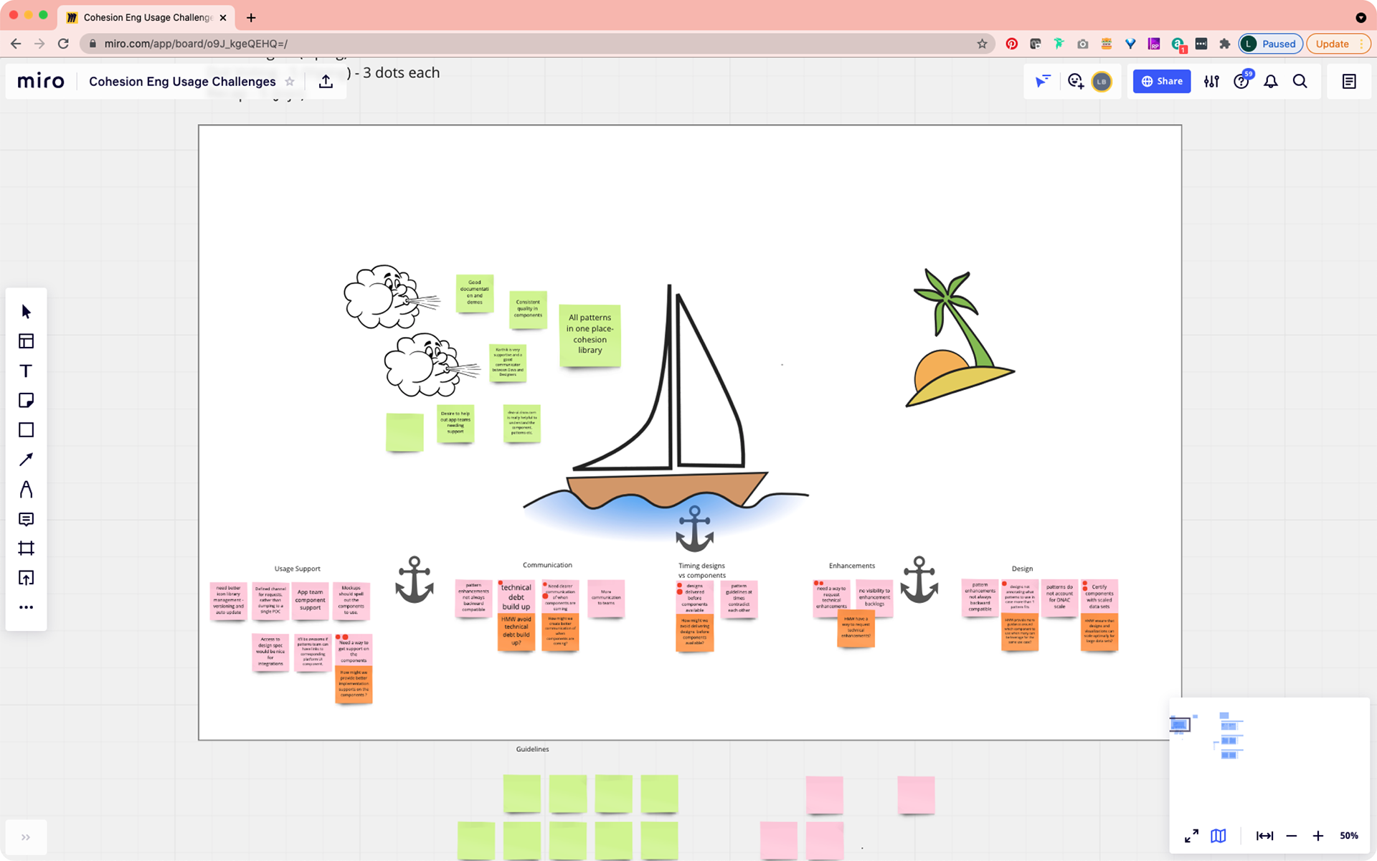The image size is (1377, 861).
Task: Select the 'App team component support' sticky
Action: coord(310,600)
